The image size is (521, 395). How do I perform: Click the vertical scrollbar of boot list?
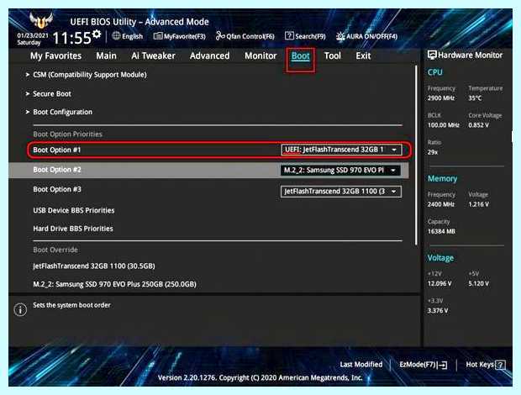pyautogui.click(x=416, y=155)
